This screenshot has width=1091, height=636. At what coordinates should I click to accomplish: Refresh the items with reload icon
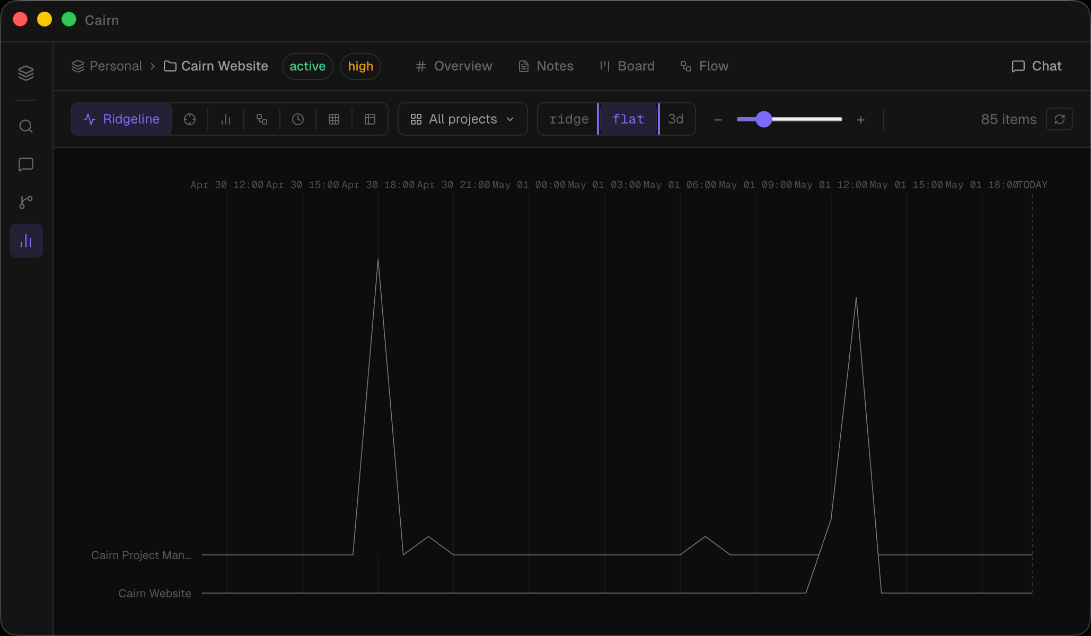point(1060,119)
